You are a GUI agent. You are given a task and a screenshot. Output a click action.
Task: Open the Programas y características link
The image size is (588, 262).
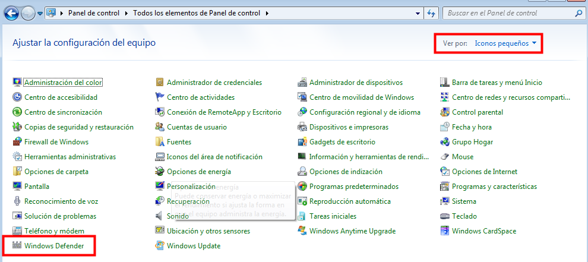tap(494, 187)
